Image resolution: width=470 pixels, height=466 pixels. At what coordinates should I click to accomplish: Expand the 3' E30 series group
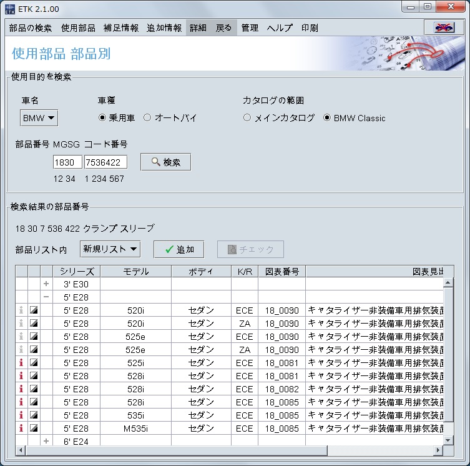pos(46,284)
